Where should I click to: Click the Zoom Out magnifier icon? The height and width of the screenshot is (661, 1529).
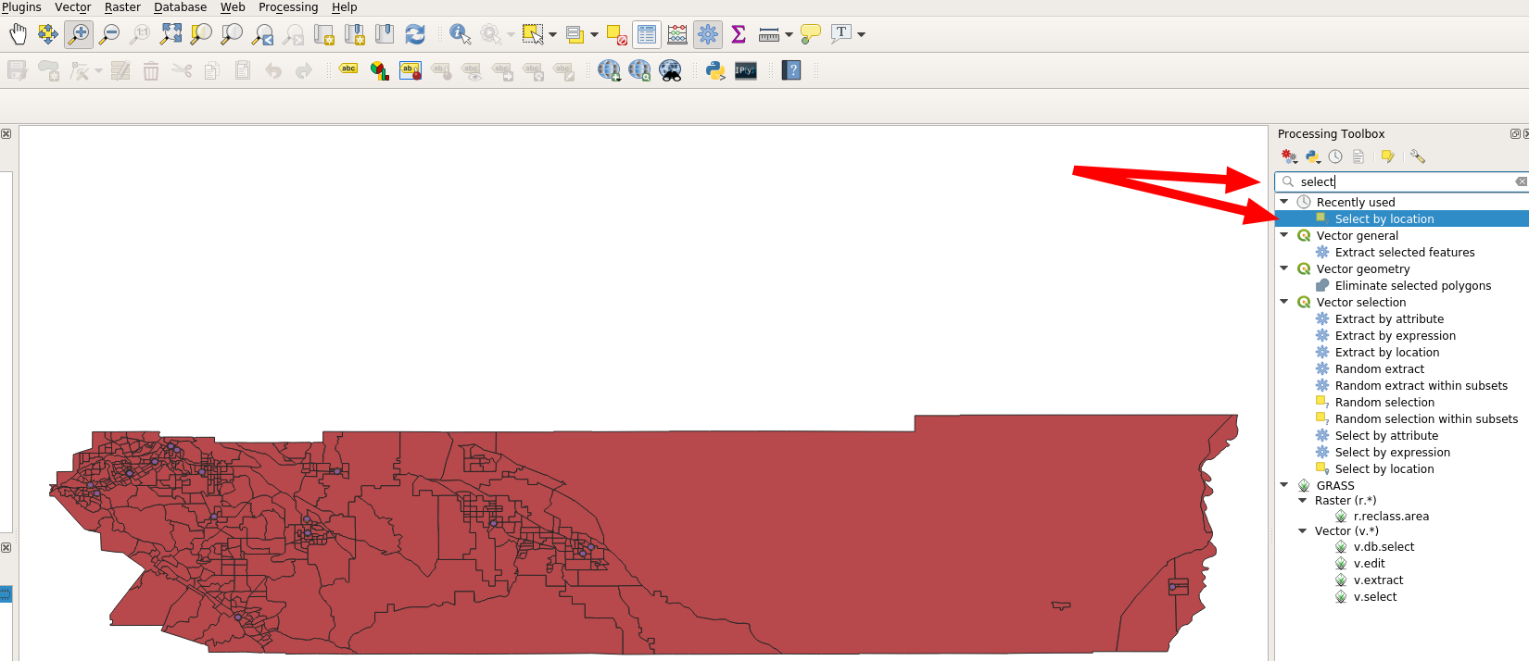tap(109, 34)
